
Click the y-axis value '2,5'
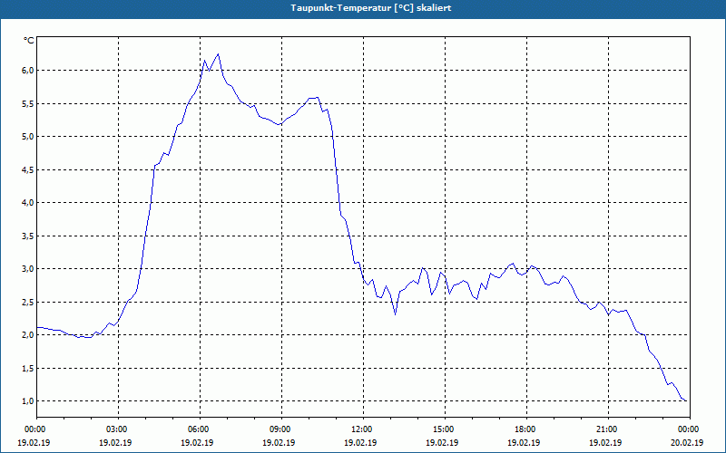coord(28,302)
